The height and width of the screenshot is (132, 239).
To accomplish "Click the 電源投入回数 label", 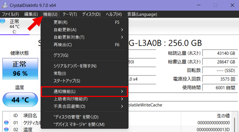I will click(x=187, y=79).
